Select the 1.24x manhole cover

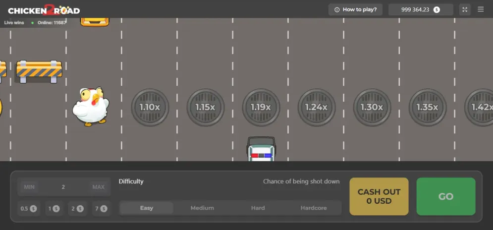click(317, 107)
